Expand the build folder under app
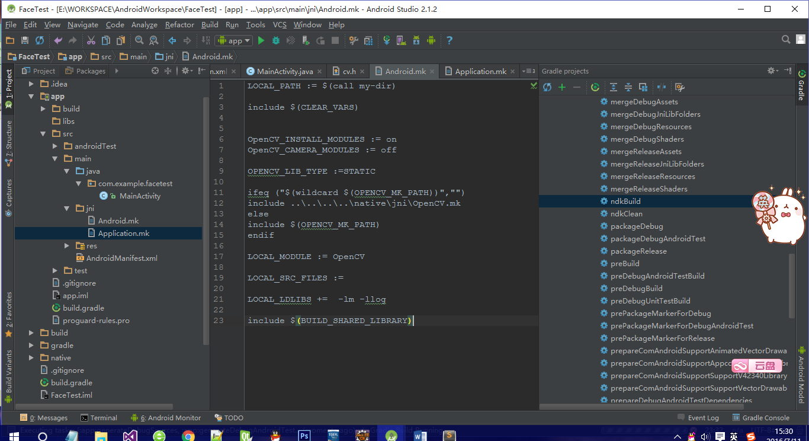The height and width of the screenshot is (441, 809). [43, 108]
